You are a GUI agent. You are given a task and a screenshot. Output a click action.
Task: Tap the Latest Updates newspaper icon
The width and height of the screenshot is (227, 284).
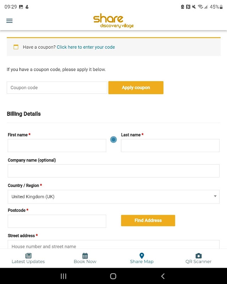(28, 256)
